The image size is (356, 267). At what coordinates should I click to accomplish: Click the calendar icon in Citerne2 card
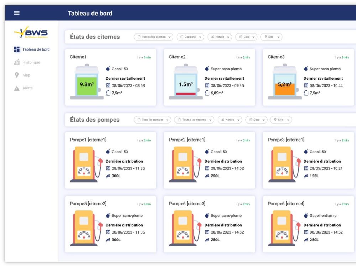(x=207, y=85)
